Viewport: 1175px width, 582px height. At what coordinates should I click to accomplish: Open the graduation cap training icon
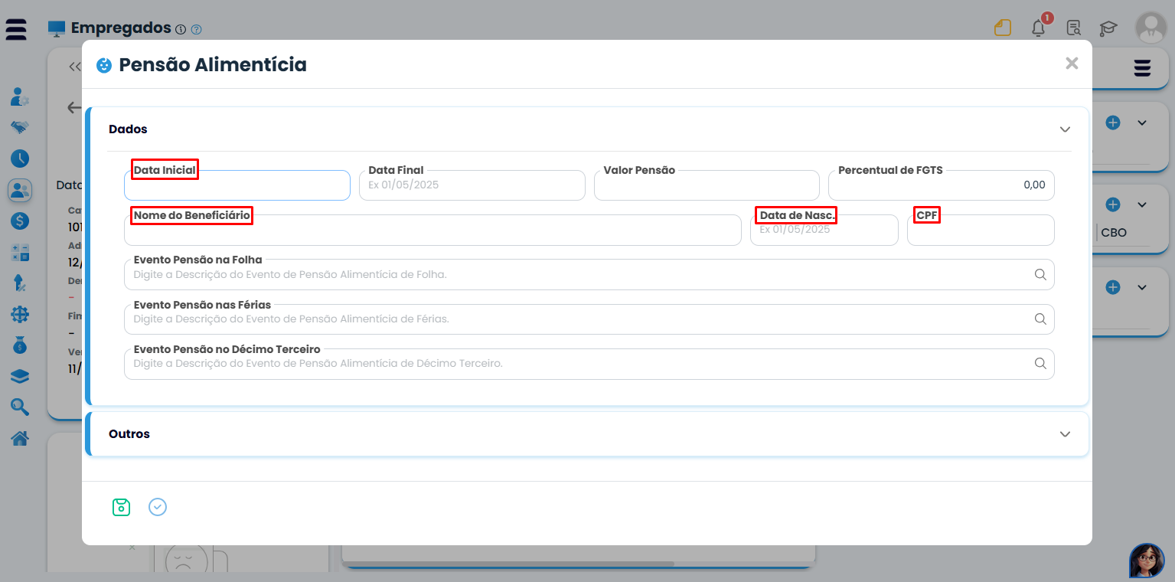[x=1108, y=28]
